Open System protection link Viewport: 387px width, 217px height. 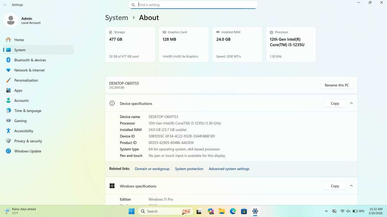click(x=189, y=169)
